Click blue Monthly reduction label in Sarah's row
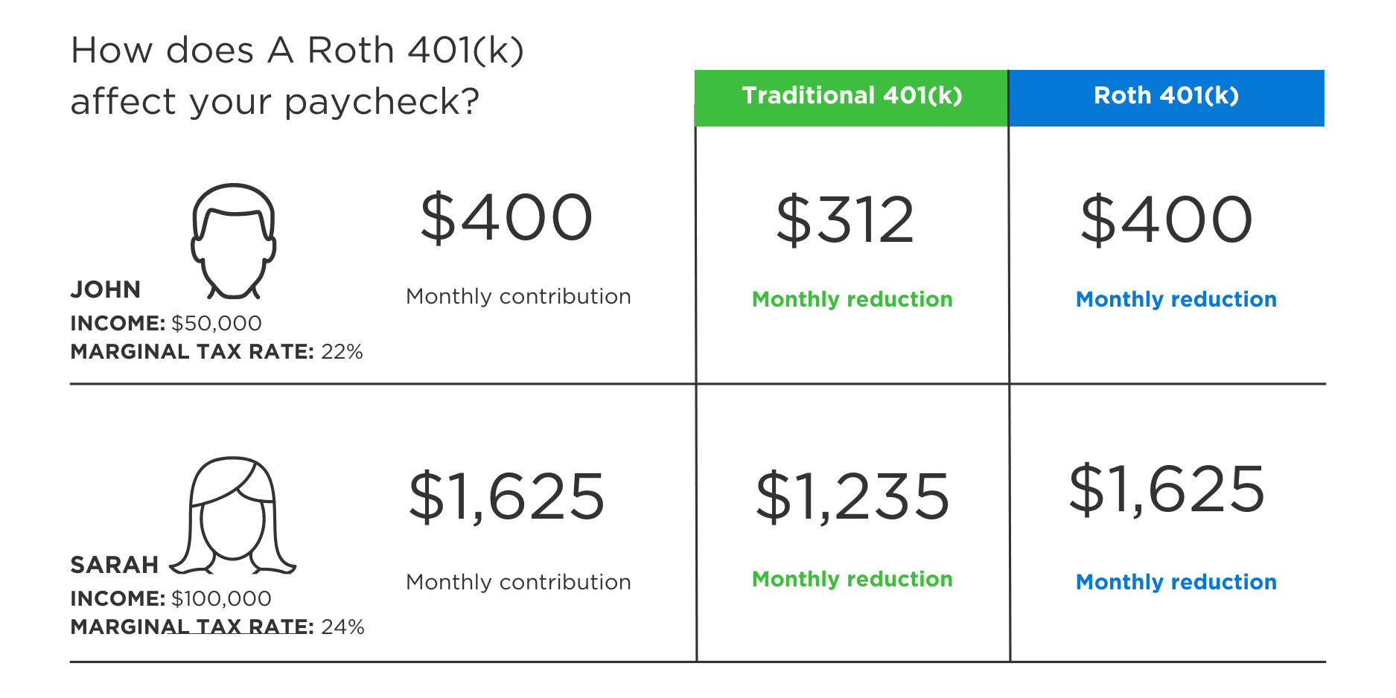Image resolution: width=1396 pixels, height=698 pixels. pyautogui.click(x=1176, y=582)
